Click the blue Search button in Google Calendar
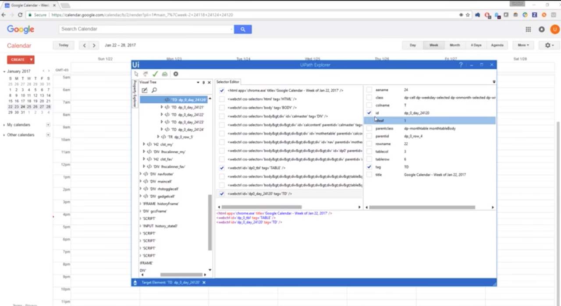Image resolution: width=561 pixels, height=306 pixels. pos(242,29)
